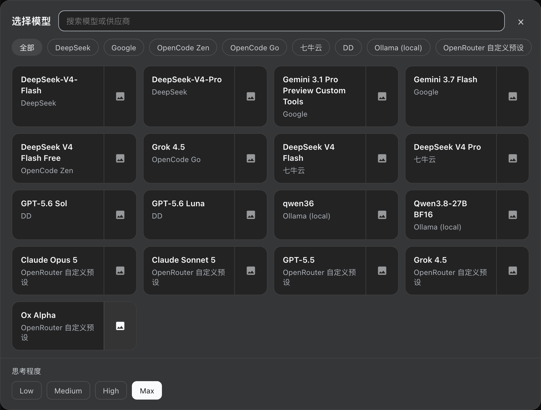Filter models by OpenCode Zen chip
The height and width of the screenshot is (410, 541).
tap(183, 48)
